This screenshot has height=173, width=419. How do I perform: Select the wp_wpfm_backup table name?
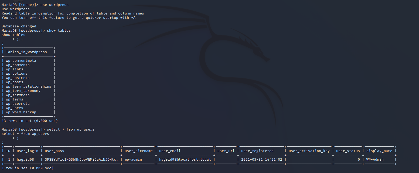pos(21,112)
